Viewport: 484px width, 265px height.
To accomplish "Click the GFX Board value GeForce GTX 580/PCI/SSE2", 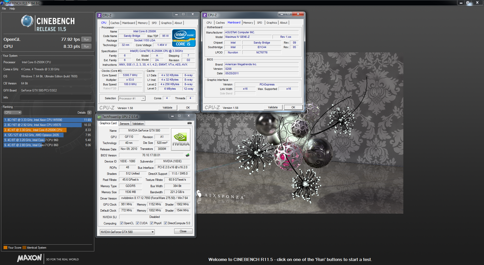I will 55,90.
